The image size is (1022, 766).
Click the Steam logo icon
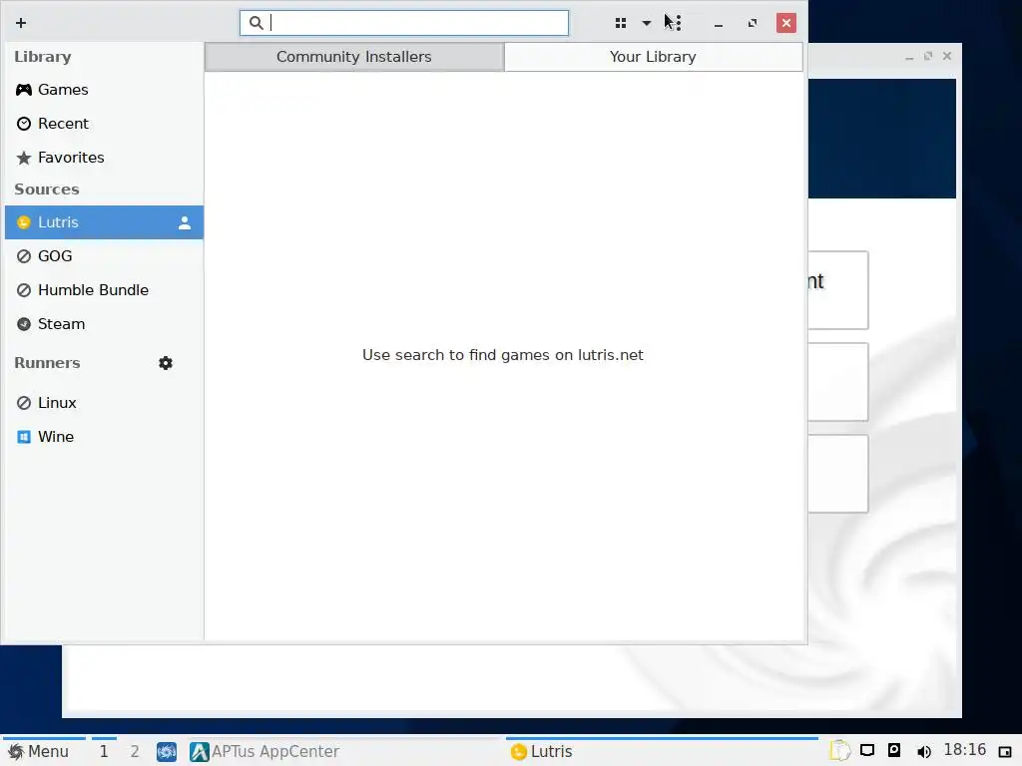click(24, 324)
